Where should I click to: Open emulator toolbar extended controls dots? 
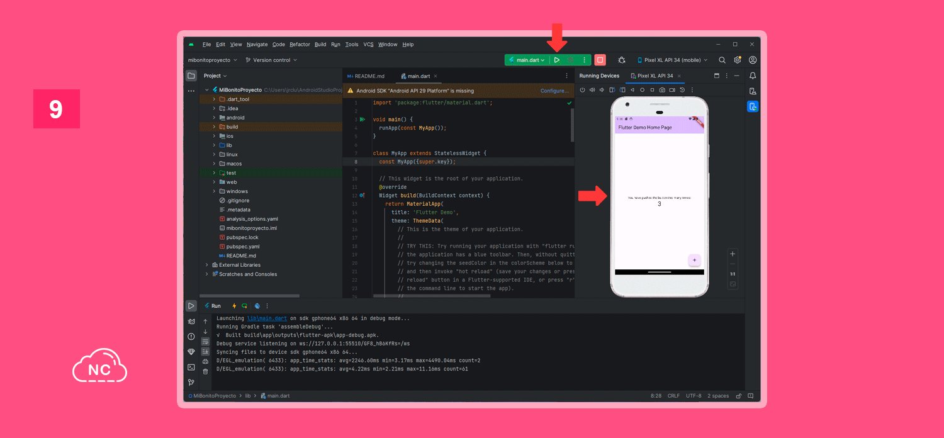click(x=692, y=90)
